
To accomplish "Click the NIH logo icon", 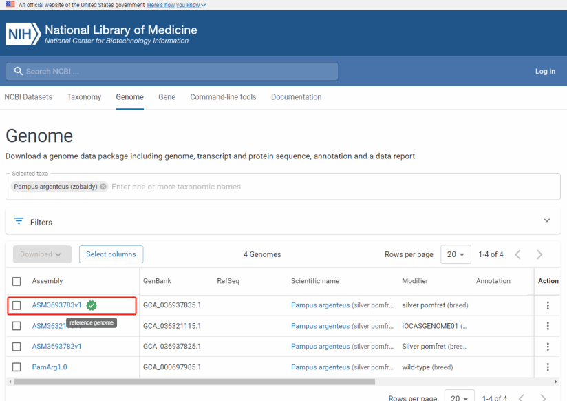I will click(x=23, y=34).
